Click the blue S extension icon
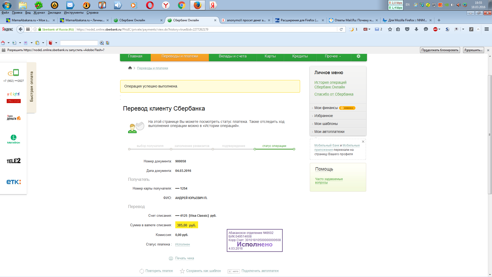 pos(447,29)
